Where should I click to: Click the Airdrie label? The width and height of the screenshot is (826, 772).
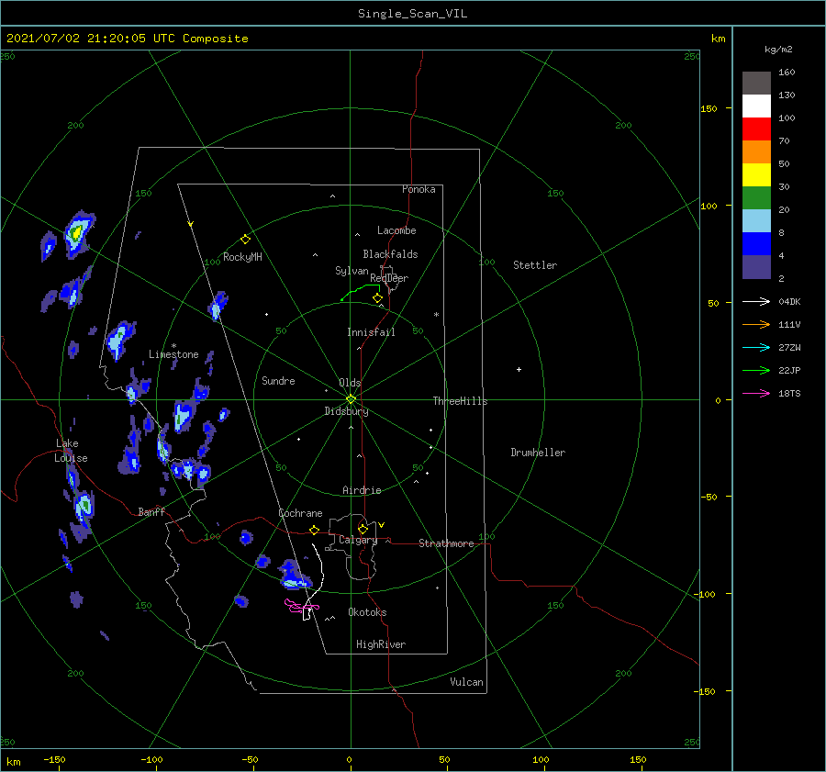click(362, 490)
